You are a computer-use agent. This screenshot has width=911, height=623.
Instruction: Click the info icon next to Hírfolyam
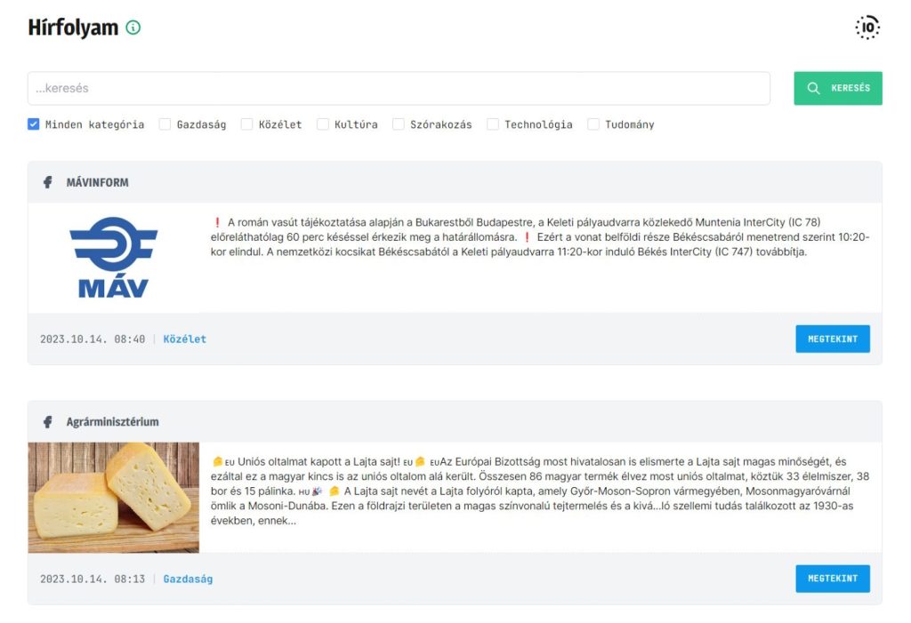pyautogui.click(x=133, y=28)
